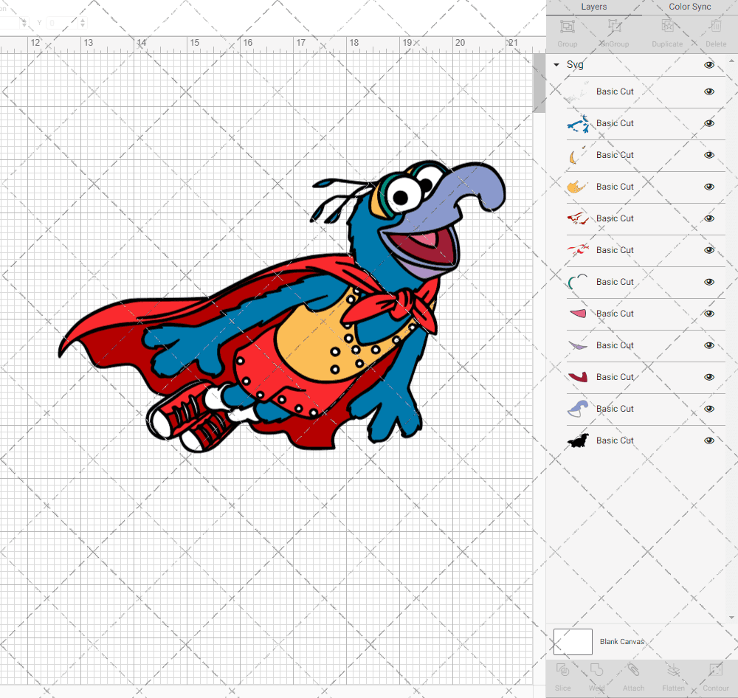This screenshot has height=698, width=738.
Task: Toggle visibility of orange crescent layer
Action: tap(708, 155)
